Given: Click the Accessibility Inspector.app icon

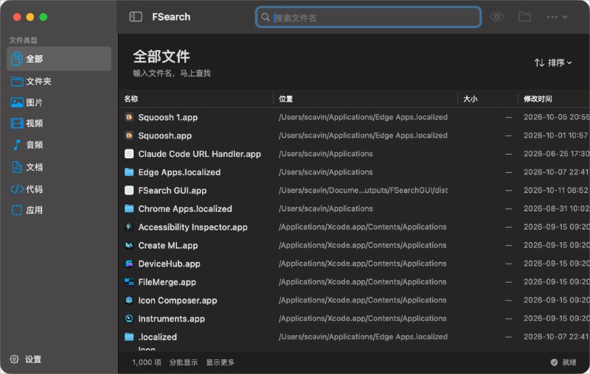Looking at the screenshot, I should [129, 227].
